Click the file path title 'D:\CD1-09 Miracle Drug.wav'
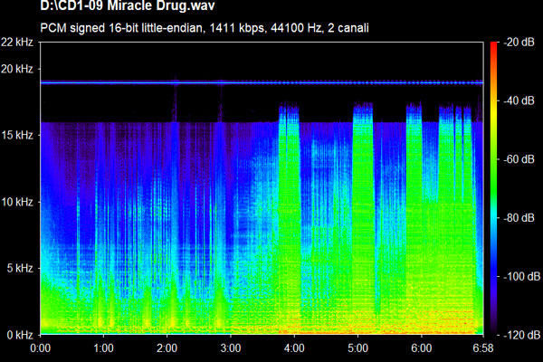Screen dimensions: 543x362 coord(127,6)
